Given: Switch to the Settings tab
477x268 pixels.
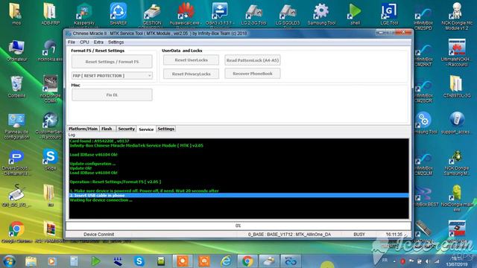Looking at the screenshot, I should click(165, 129).
